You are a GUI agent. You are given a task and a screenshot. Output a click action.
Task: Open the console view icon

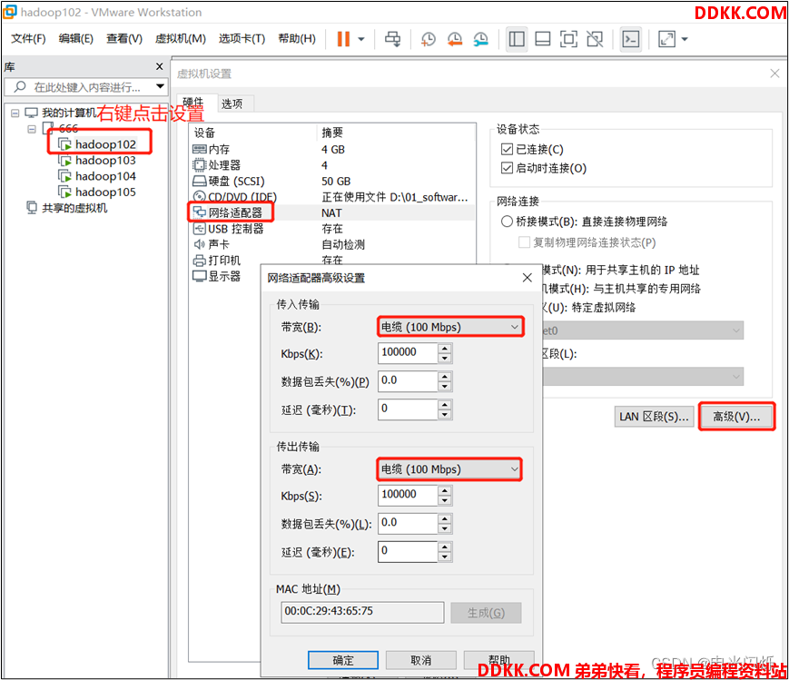point(631,39)
